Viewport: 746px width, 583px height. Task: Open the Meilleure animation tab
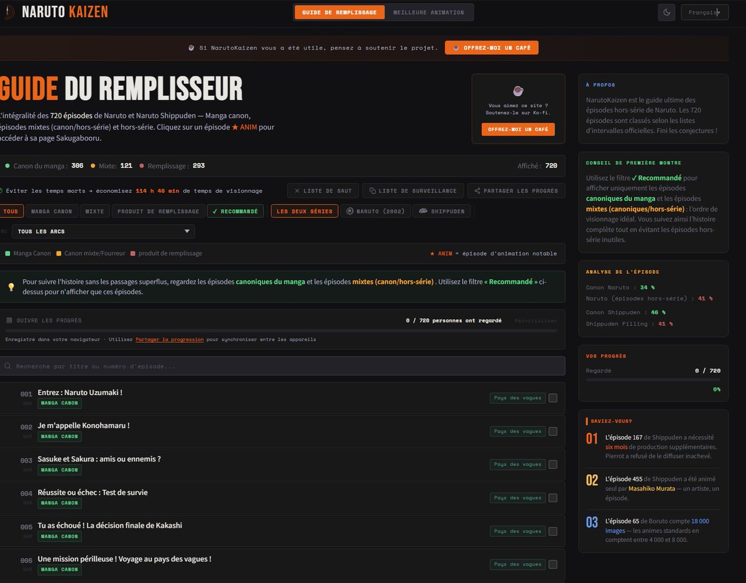[429, 12]
